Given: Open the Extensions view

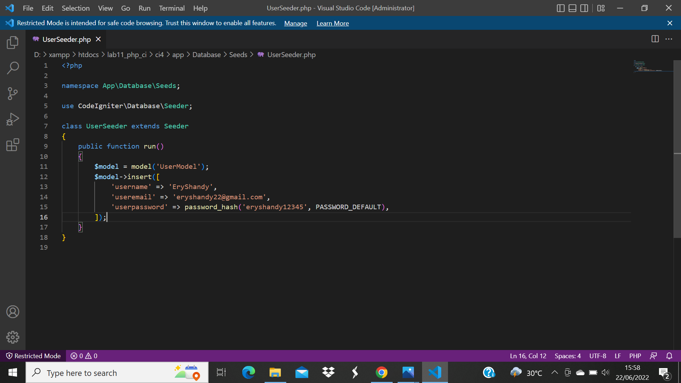Looking at the screenshot, I should point(13,145).
